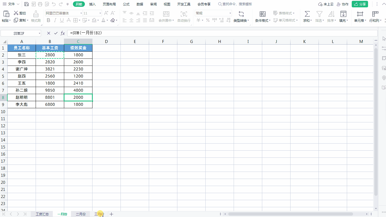Click in the formula bar input field

tap(222, 33)
